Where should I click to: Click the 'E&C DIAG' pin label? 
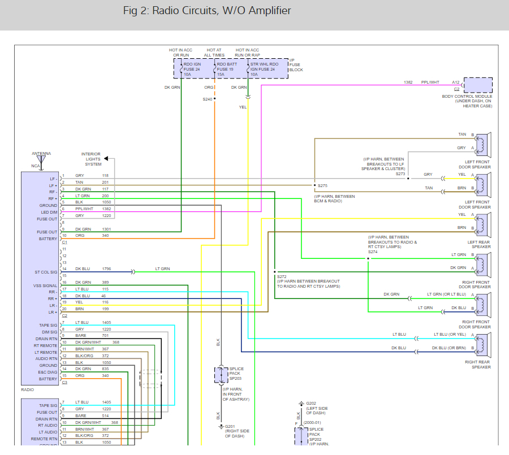coord(48,372)
